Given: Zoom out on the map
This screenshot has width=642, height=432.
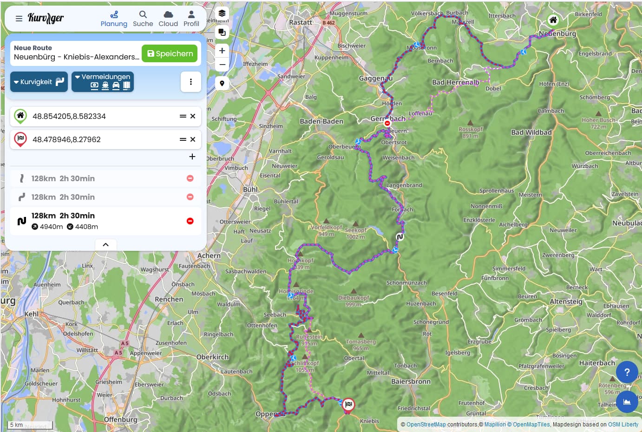Looking at the screenshot, I should [x=222, y=65].
